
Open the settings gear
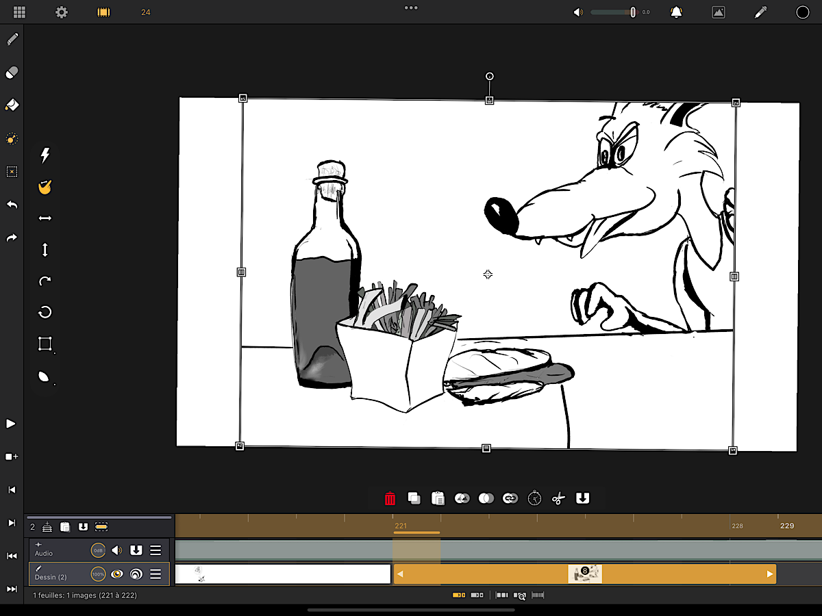coord(62,12)
